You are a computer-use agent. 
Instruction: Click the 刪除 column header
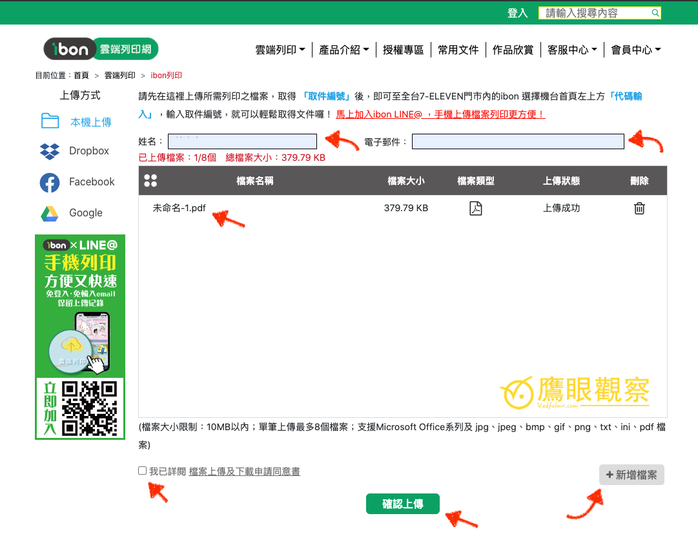639,181
